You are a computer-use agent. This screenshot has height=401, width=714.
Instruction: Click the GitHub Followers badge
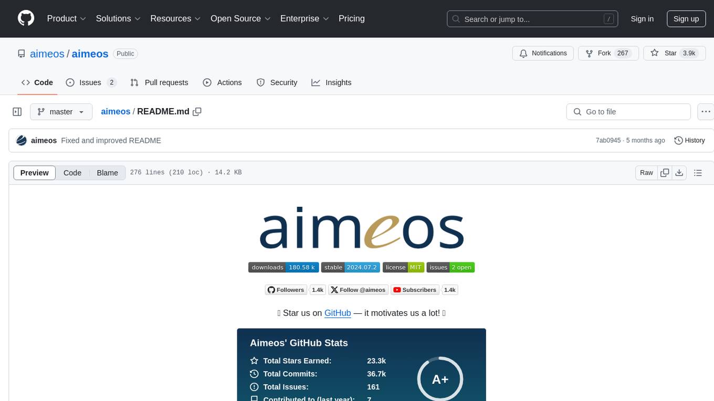(286, 290)
